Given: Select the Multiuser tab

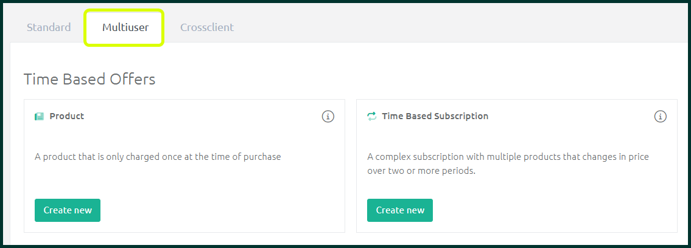Looking at the screenshot, I should (x=125, y=27).
